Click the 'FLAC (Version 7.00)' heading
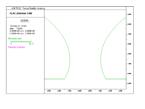This screenshot has width=145, height=109. [x=21, y=13]
